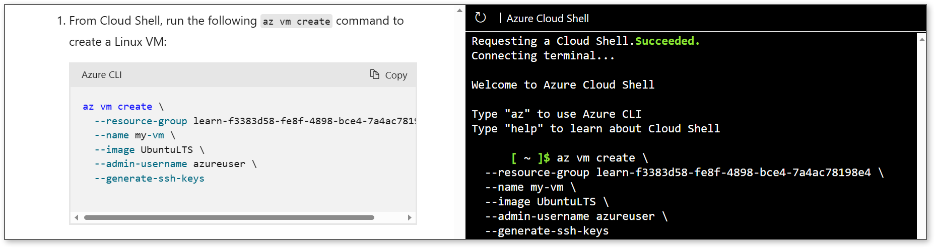Click the Copy button in code block
This screenshot has width=935, height=248.
click(388, 75)
